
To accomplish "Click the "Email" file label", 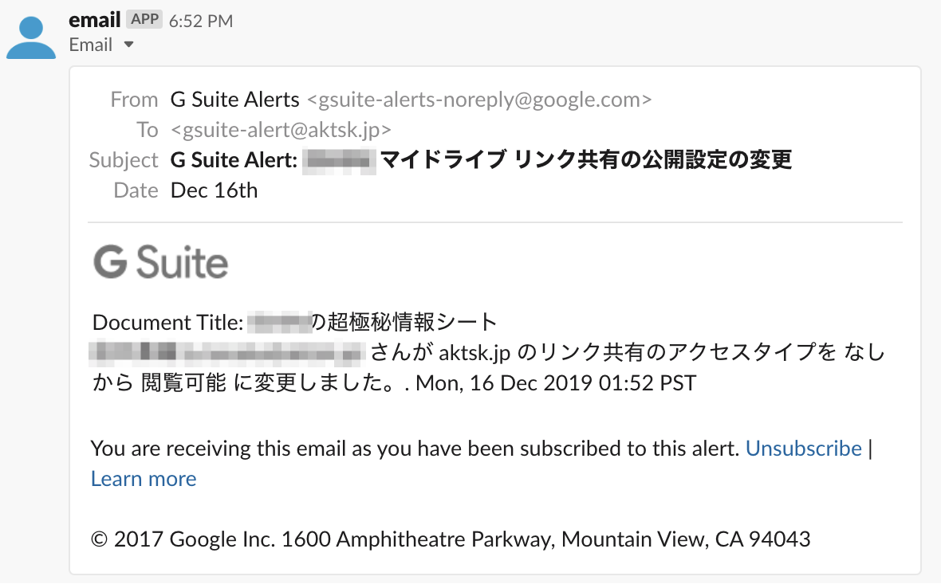I will (x=91, y=45).
